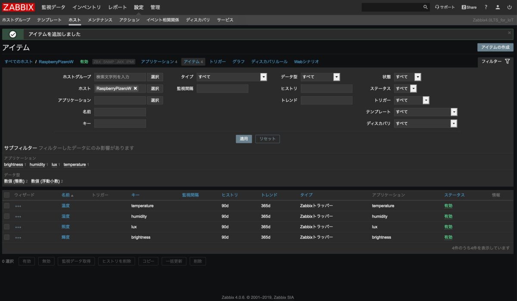This screenshot has height=301, width=517.
Task: Open the インベントリ menu
Action: [x=87, y=7]
